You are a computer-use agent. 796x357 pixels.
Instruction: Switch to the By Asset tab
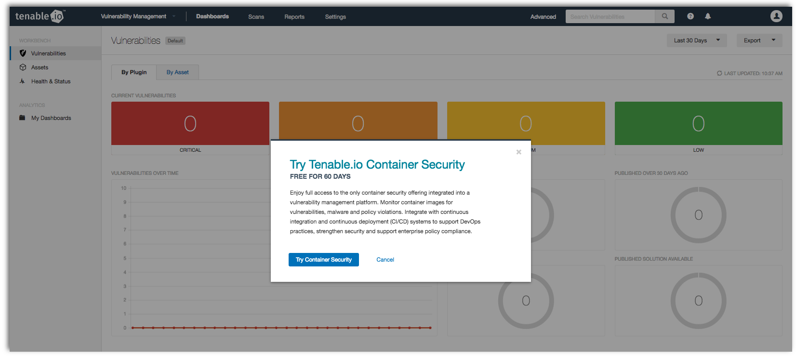tap(178, 72)
